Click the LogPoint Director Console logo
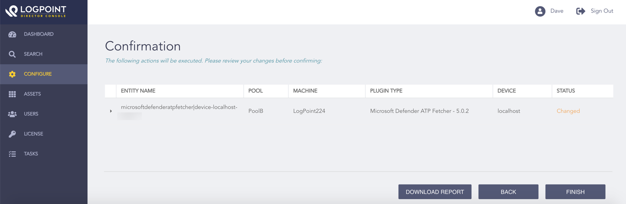The height and width of the screenshot is (204, 626). click(x=36, y=11)
